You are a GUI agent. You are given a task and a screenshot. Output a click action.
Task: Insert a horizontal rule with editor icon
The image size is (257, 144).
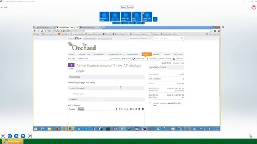[128, 109]
